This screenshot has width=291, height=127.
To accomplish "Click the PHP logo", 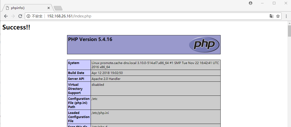I will pos(204,45).
